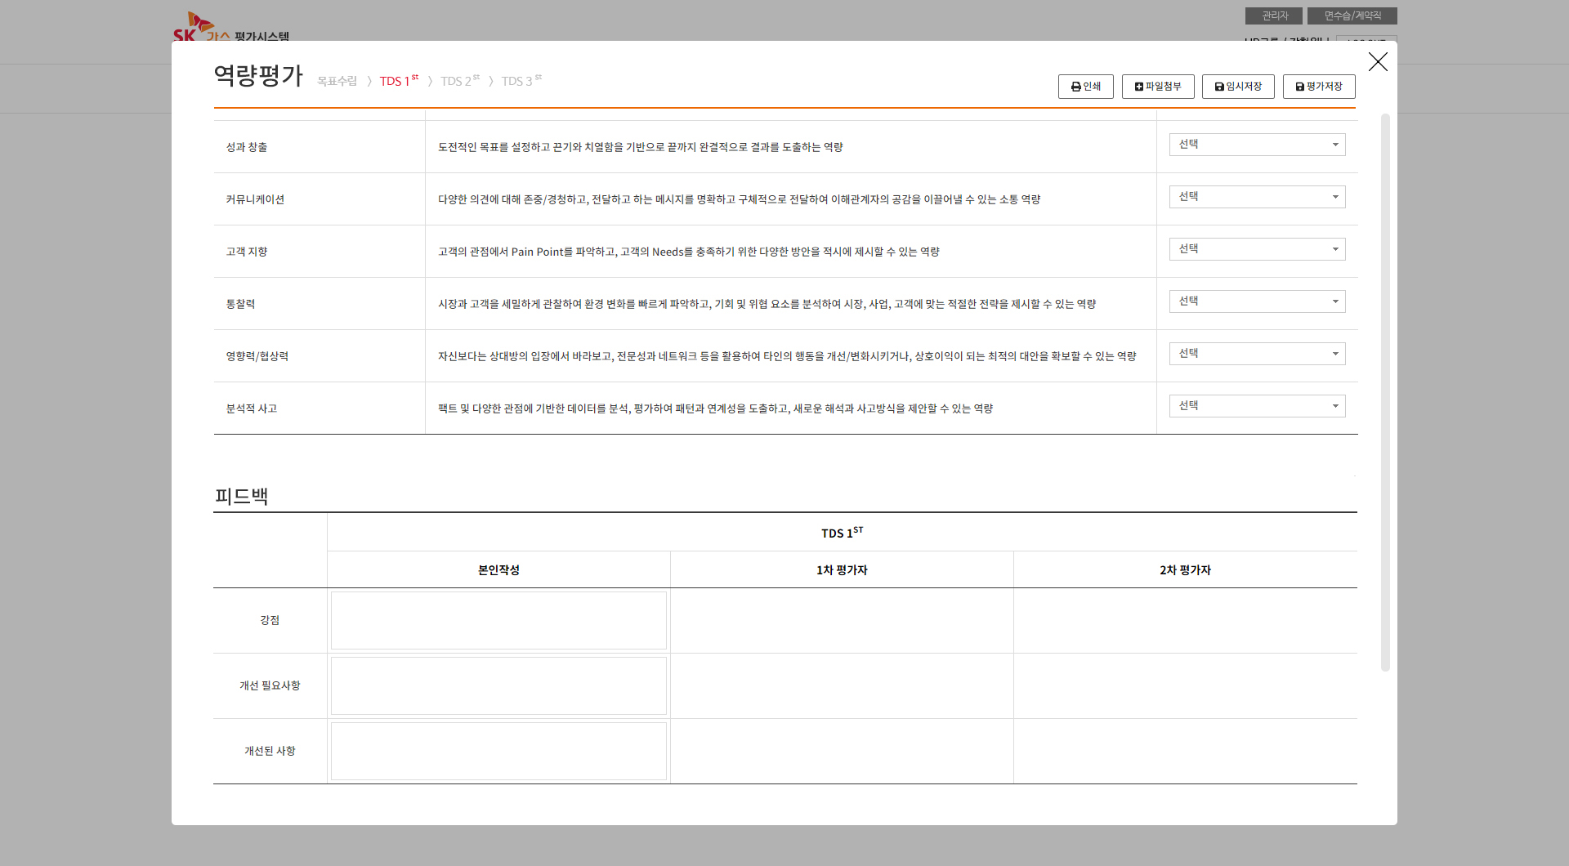
Task: Open the 커뮤니케이션 rating dropdown
Action: click(1257, 197)
